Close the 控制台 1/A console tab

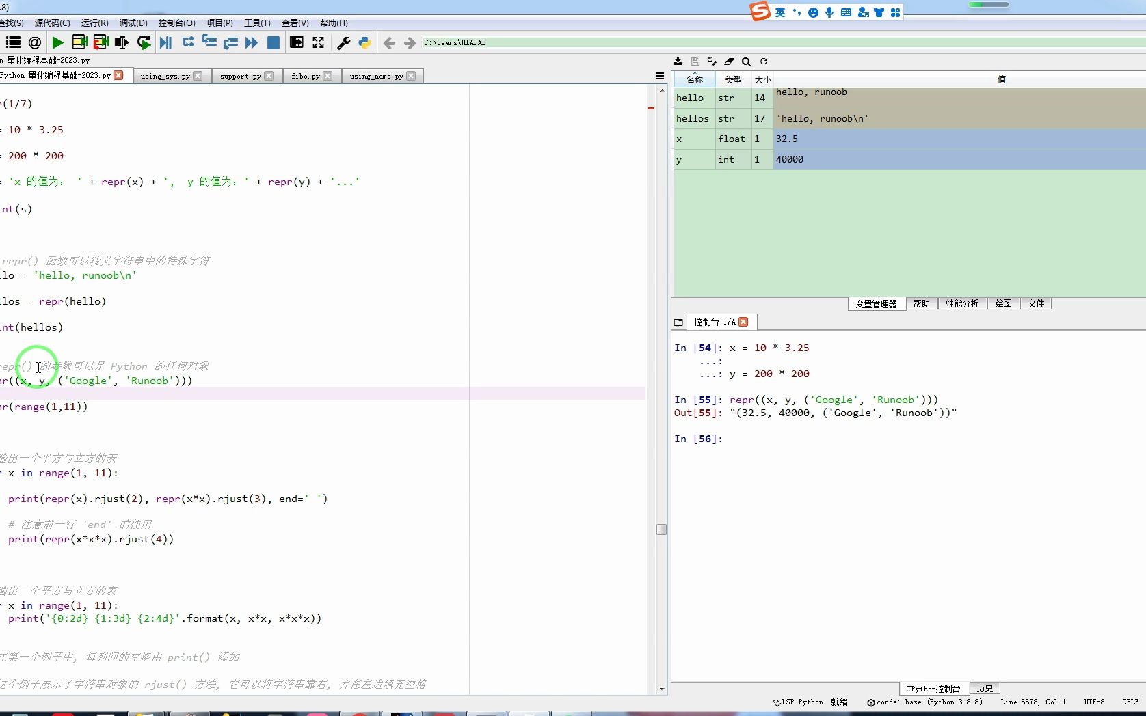coord(743,322)
